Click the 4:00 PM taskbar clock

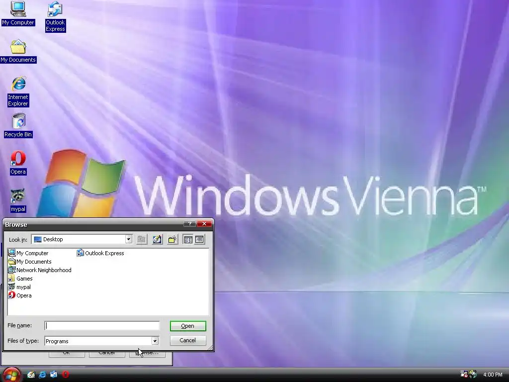pyautogui.click(x=493, y=375)
